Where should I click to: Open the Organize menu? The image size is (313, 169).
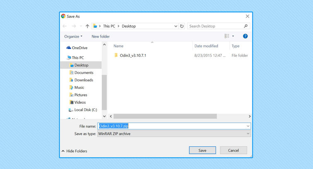tap(73, 36)
